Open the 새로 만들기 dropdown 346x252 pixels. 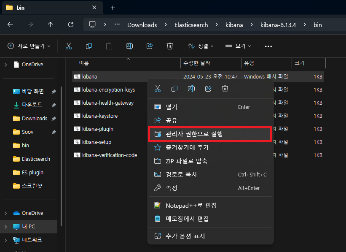(29, 46)
